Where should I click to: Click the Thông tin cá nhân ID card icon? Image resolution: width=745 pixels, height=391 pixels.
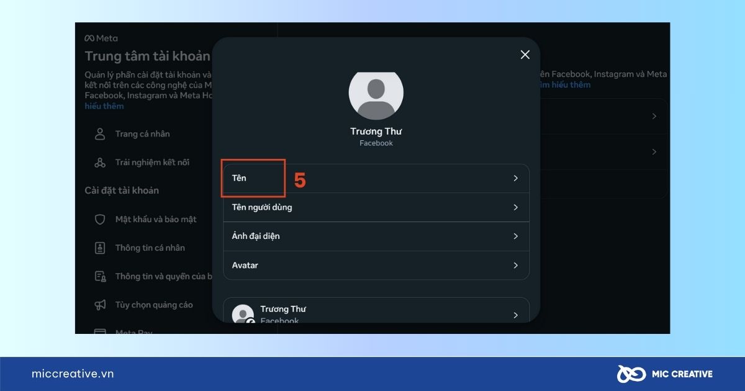99,248
